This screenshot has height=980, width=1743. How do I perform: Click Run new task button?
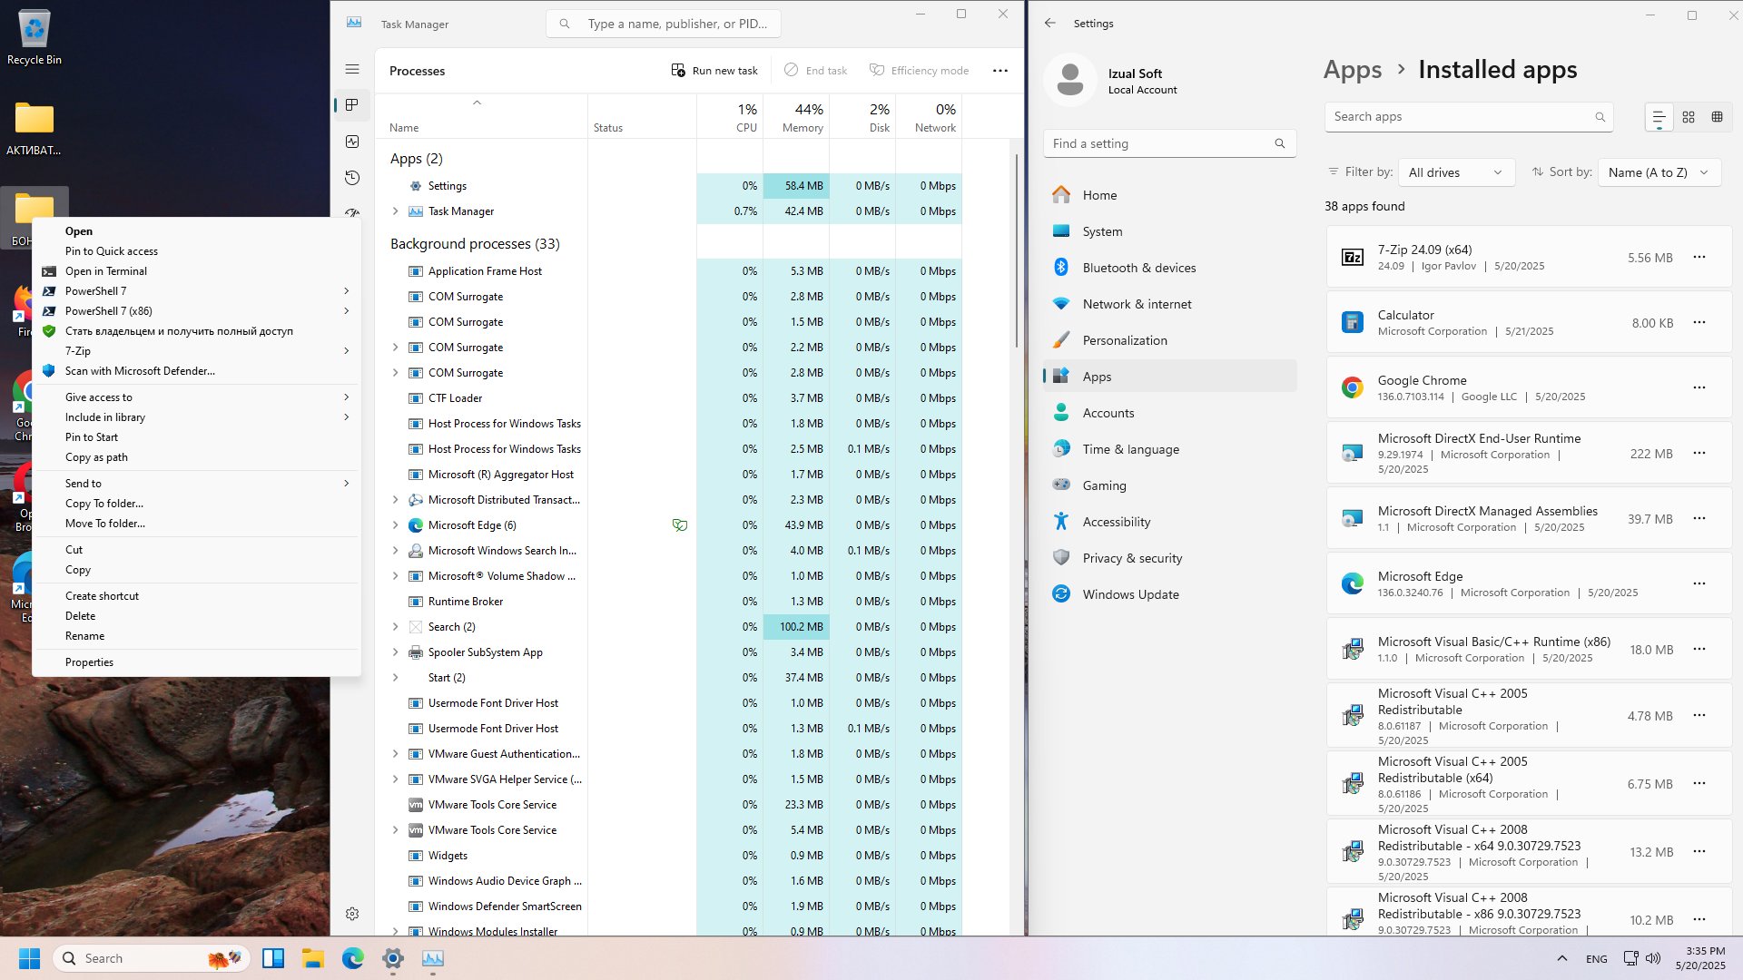(714, 71)
